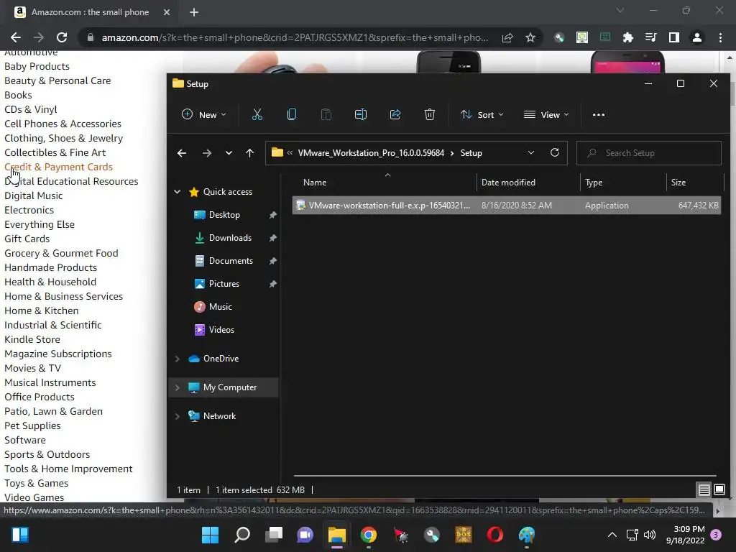Open a new Chrome tab
Viewport: 736px width, 552px height.
coord(194,12)
